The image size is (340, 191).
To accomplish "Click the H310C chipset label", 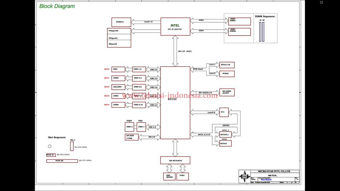I will [172, 99].
